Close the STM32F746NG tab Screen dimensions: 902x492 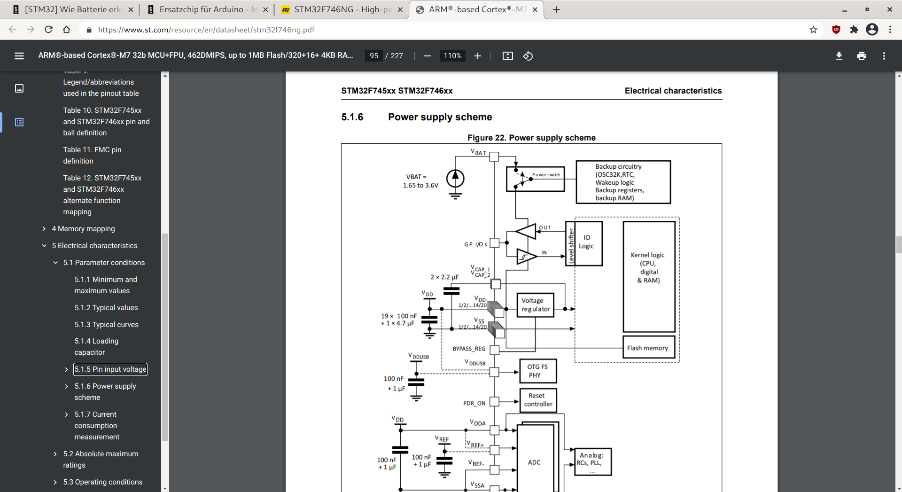tap(400, 9)
